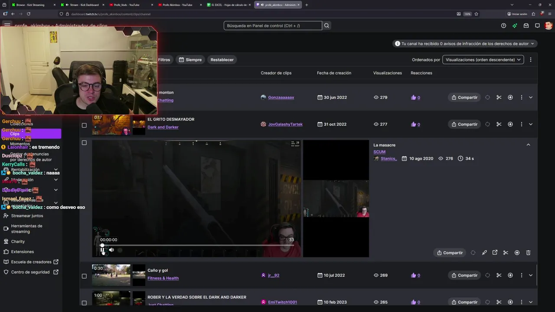Screen dimensions: 555x312
Task: Click the green sparkle icon in the header
Action: pos(515,26)
